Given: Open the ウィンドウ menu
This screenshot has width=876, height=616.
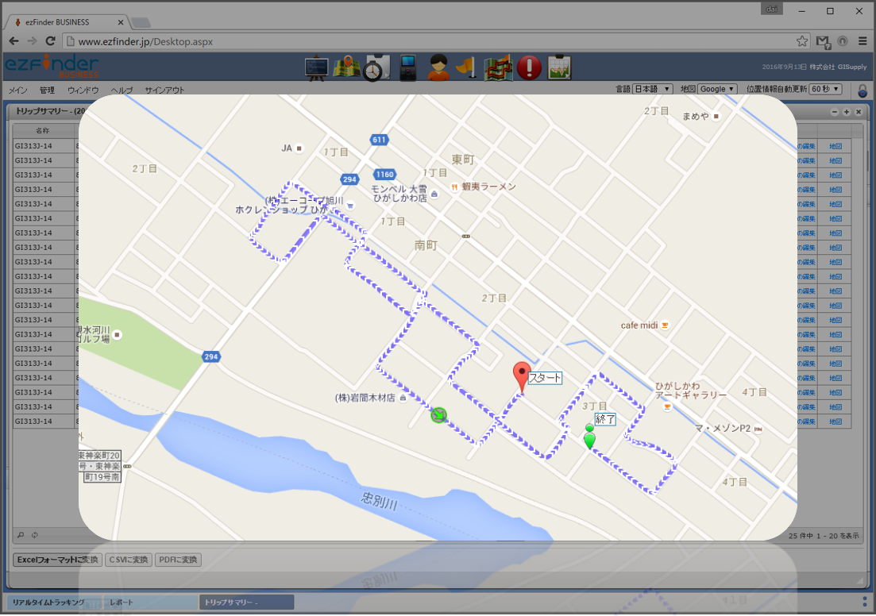Looking at the screenshot, I should coord(83,90).
